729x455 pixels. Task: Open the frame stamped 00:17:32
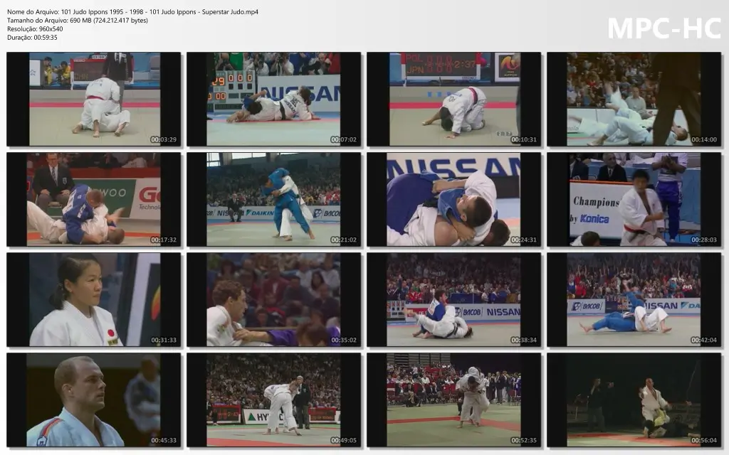(94, 200)
